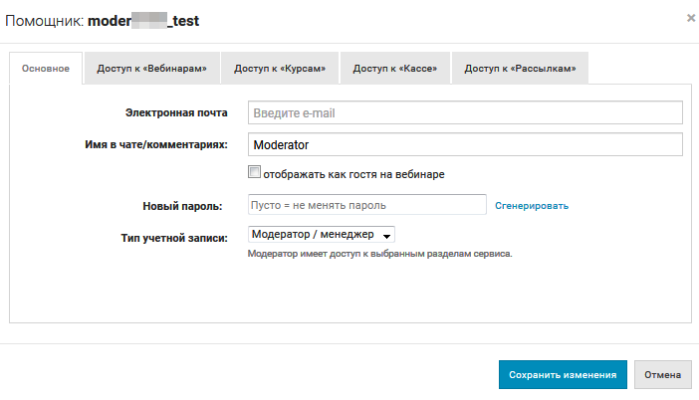Open the Доступ к «Рассылкам» tab

click(x=520, y=69)
